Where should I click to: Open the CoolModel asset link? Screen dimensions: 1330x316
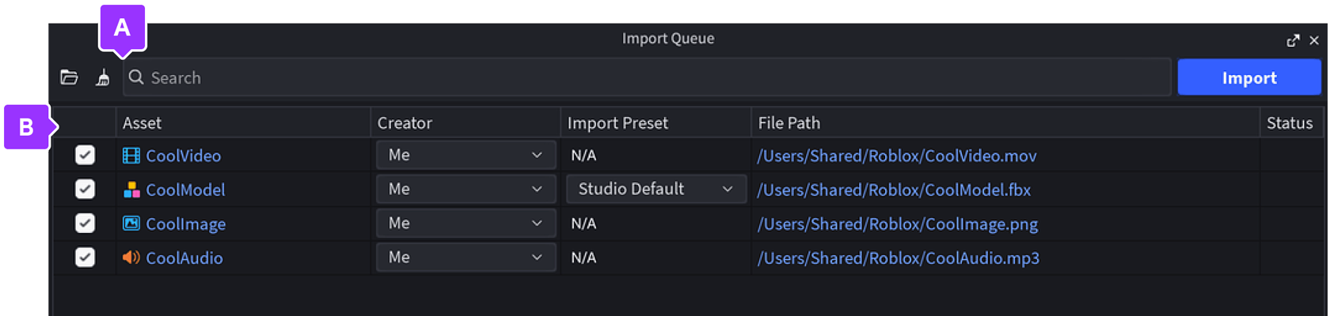(x=185, y=190)
